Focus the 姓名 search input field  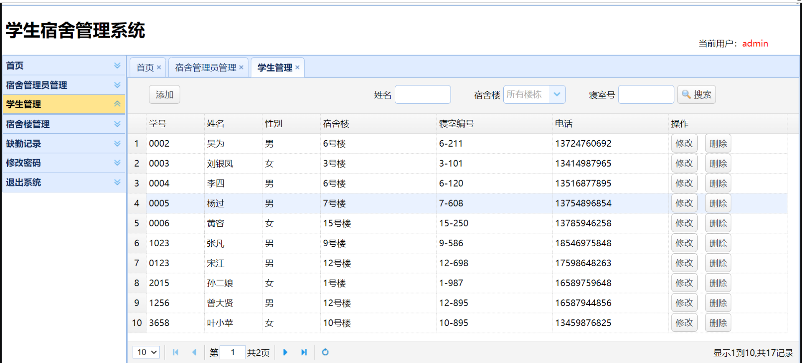423,95
